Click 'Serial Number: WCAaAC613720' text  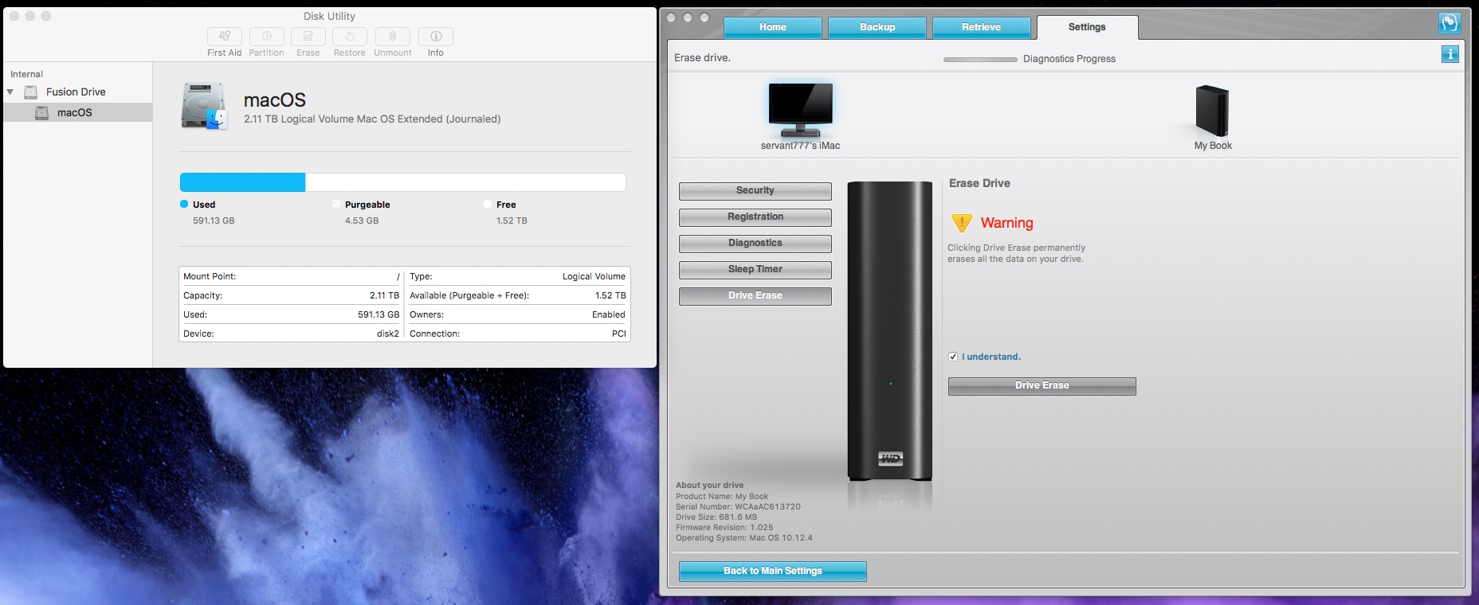[739, 506]
